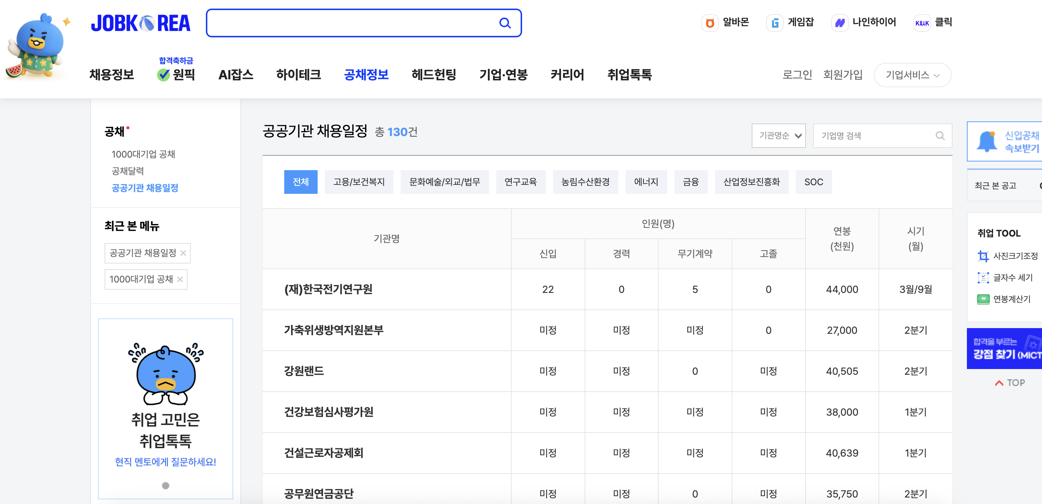Expand the 기업서비스 dropdown
This screenshot has width=1042, height=504.
click(912, 75)
